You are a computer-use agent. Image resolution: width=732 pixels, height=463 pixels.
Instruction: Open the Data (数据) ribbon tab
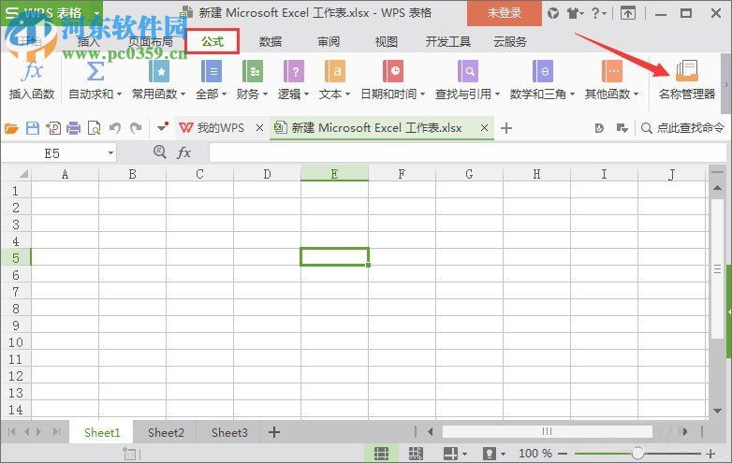271,42
